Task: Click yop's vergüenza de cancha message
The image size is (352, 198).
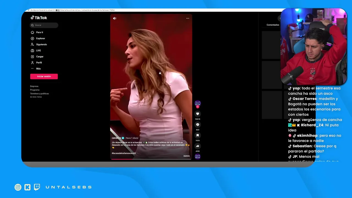Action: point(315,120)
